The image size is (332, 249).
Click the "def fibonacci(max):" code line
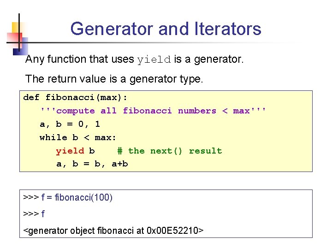point(75,97)
